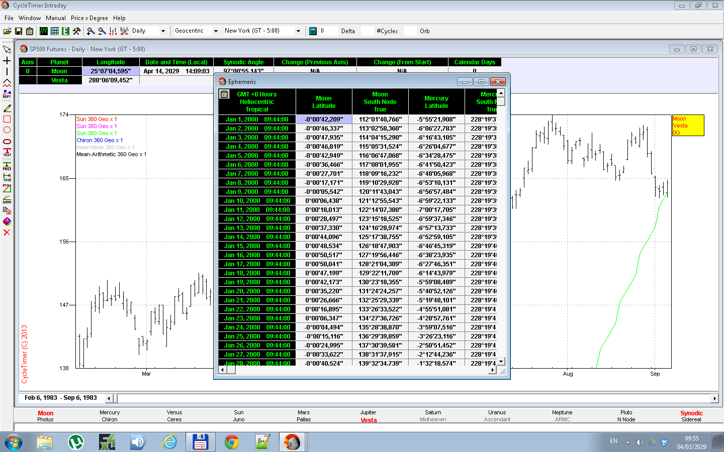The height and width of the screenshot is (452, 724).
Task: Toggle the Jupiter planet selection
Action: click(x=368, y=412)
